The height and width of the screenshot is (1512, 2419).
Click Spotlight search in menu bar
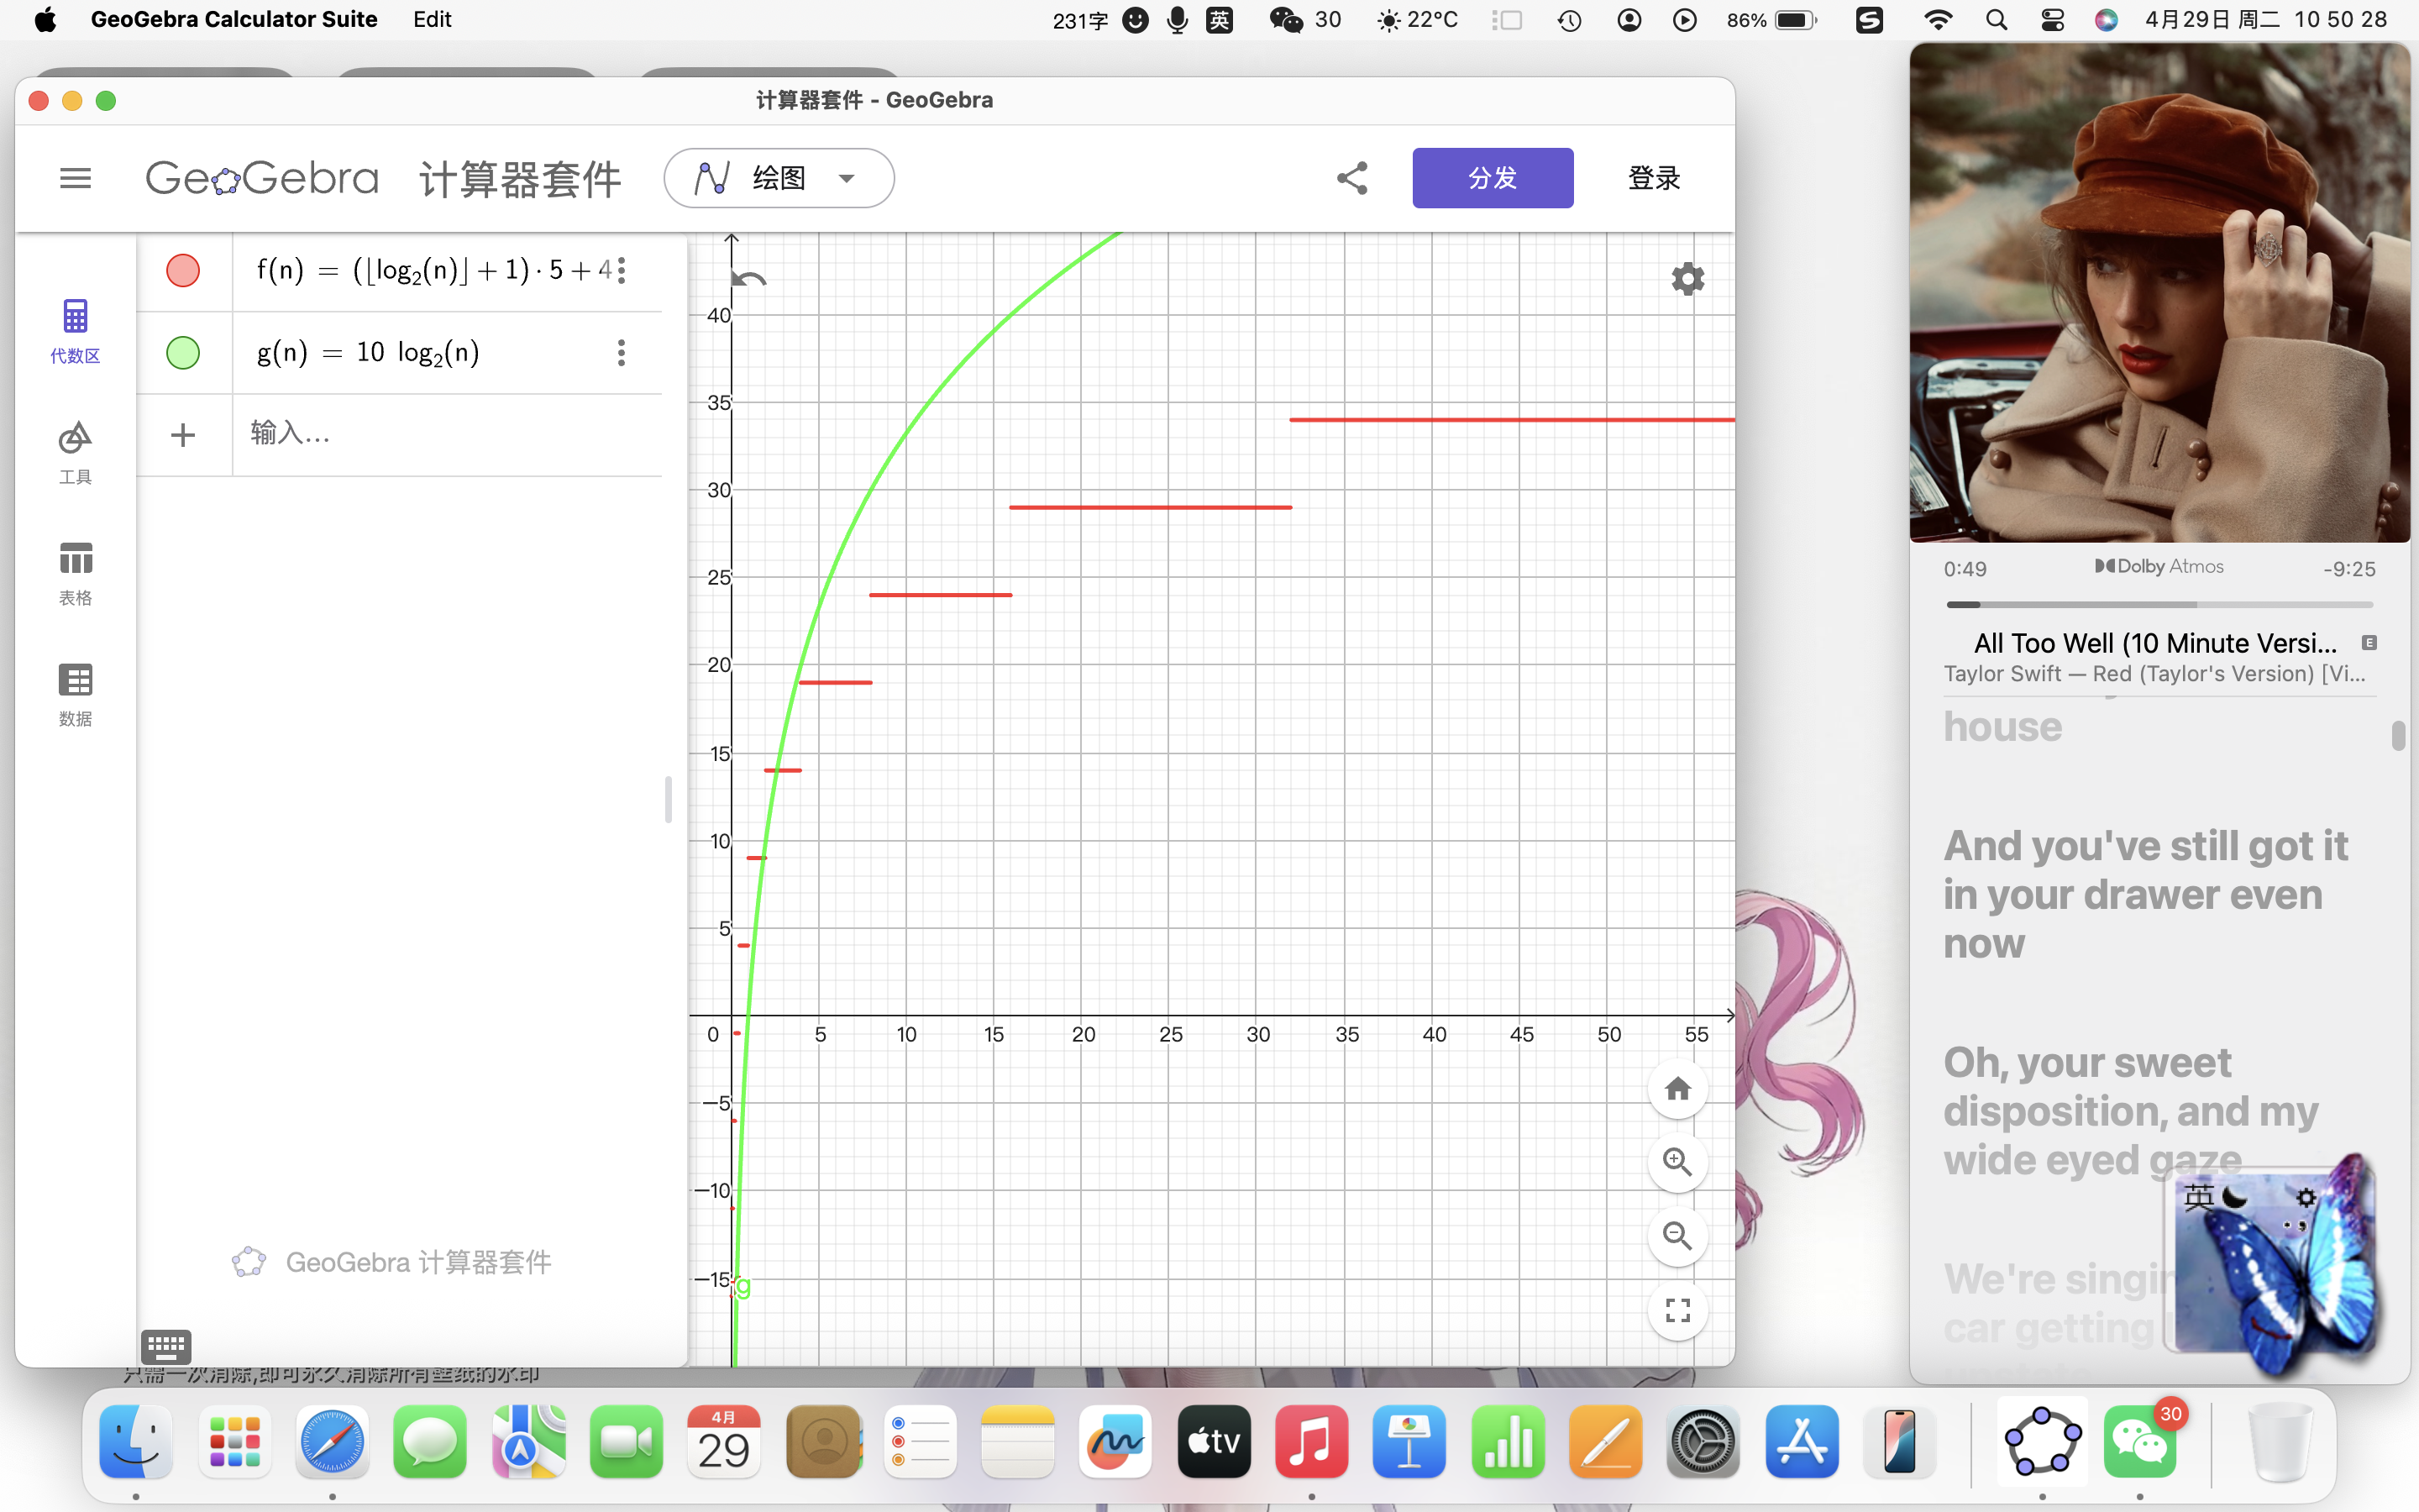[1997, 20]
